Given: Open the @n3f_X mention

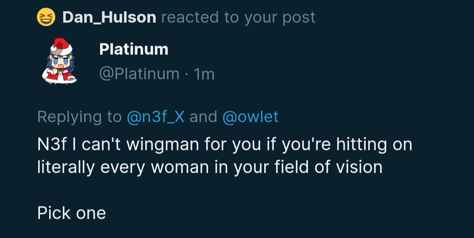Looking at the screenshot, I should [x=156, y=117].
